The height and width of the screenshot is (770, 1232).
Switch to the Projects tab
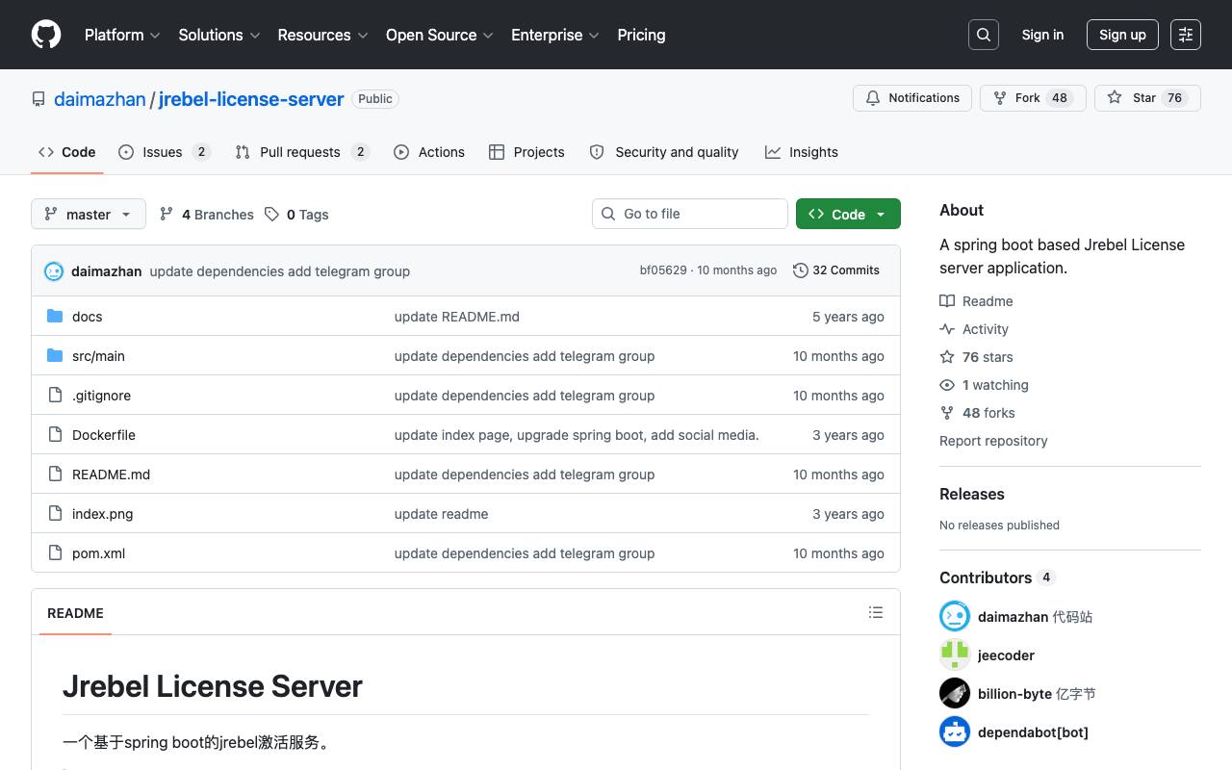[x=526, y=152]
